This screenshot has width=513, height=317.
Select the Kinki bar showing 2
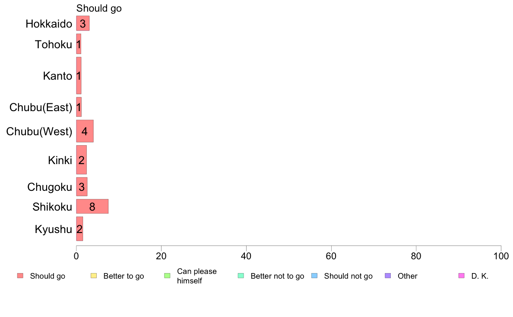point(82,160)
